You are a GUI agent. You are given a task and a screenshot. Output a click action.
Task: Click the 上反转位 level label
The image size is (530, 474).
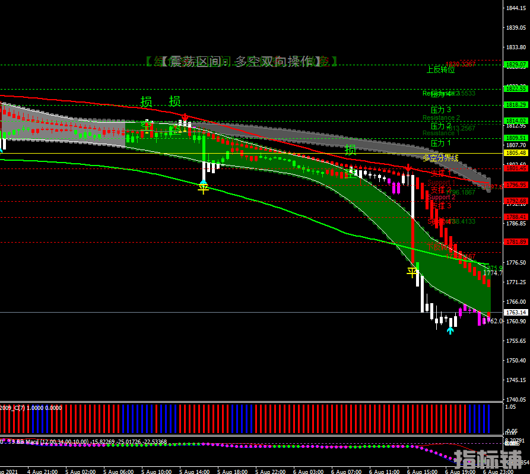440,69
